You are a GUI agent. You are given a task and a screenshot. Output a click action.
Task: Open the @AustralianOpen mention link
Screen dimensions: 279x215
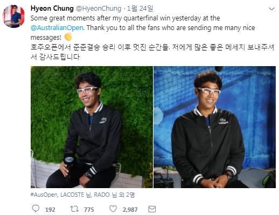57,28
